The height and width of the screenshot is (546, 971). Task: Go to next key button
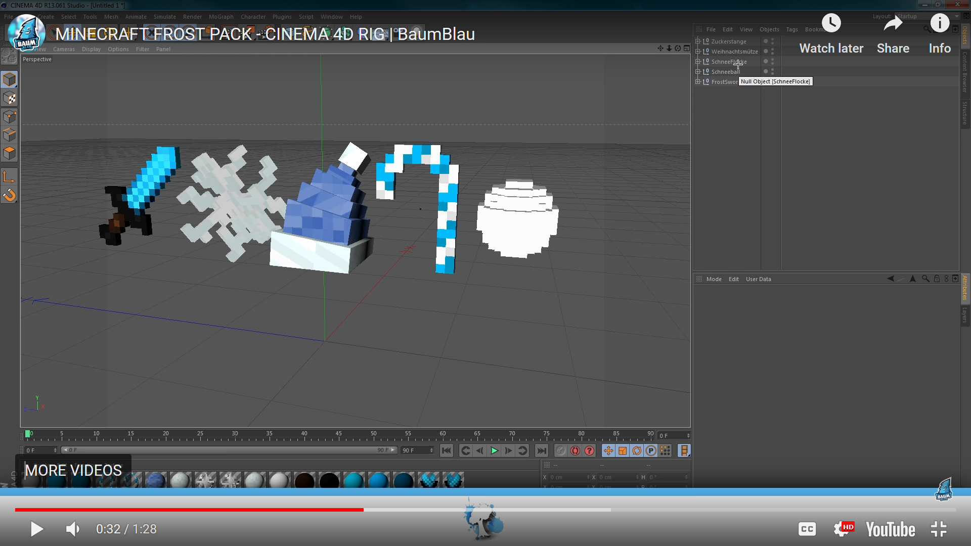point(522,450)
